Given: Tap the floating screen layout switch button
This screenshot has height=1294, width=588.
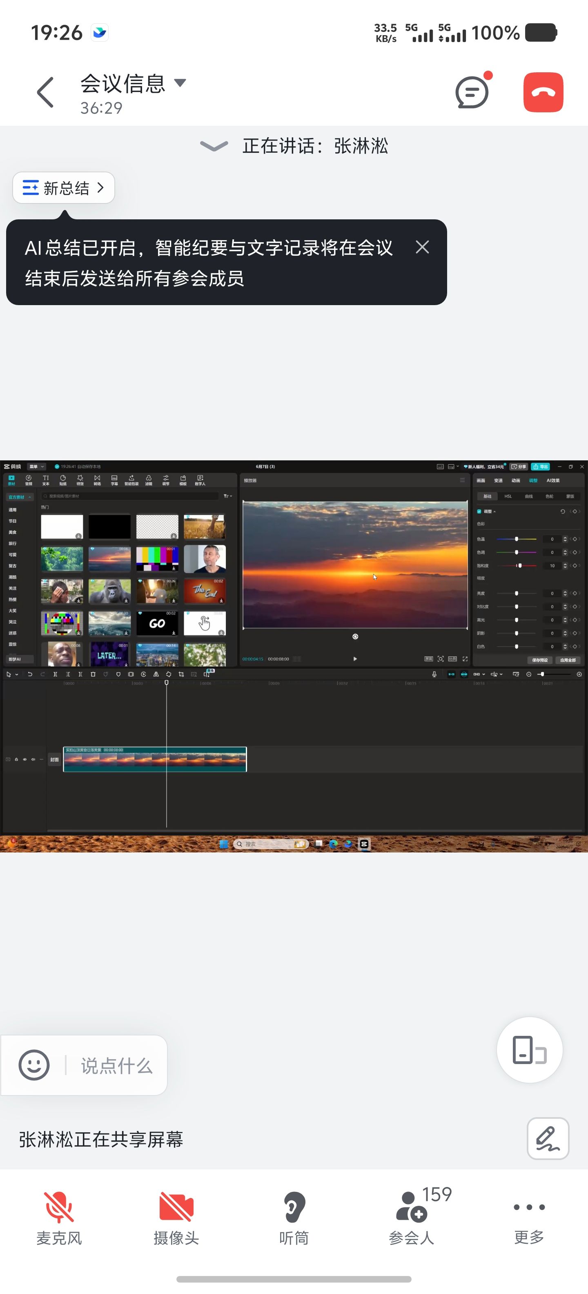Looking at the screenshot, I should click(x=529, y=1050).
